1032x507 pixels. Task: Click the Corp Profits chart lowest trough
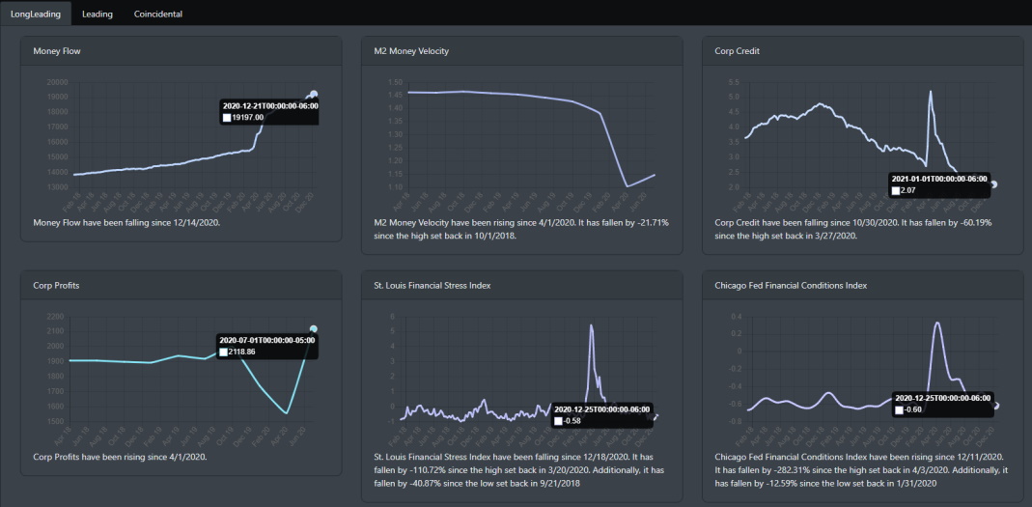tap(287, 413)
